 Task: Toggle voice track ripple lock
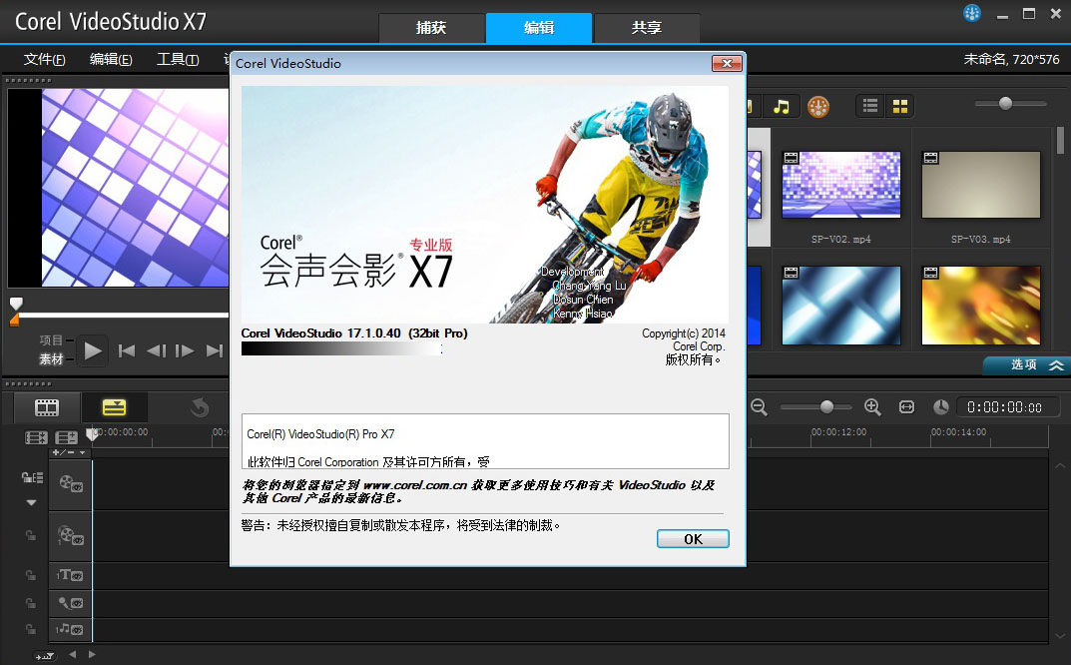pyautogui.click(x=31, y=603)
